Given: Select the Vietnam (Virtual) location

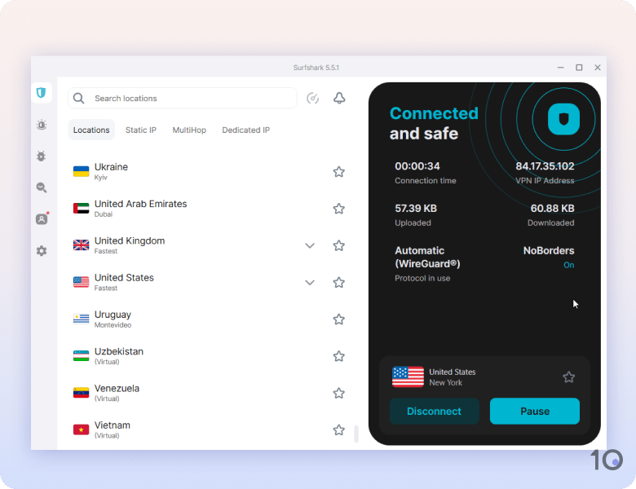Looking at the screenshot, I should (x=209, y=430).
